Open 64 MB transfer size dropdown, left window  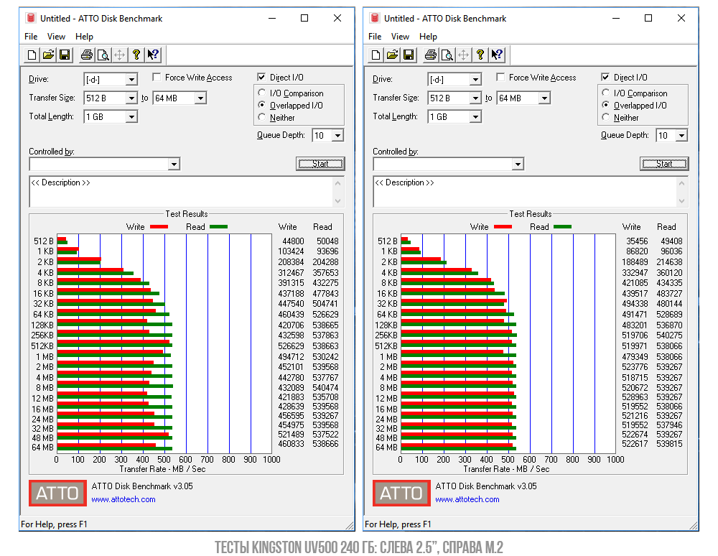click(200, 98)
